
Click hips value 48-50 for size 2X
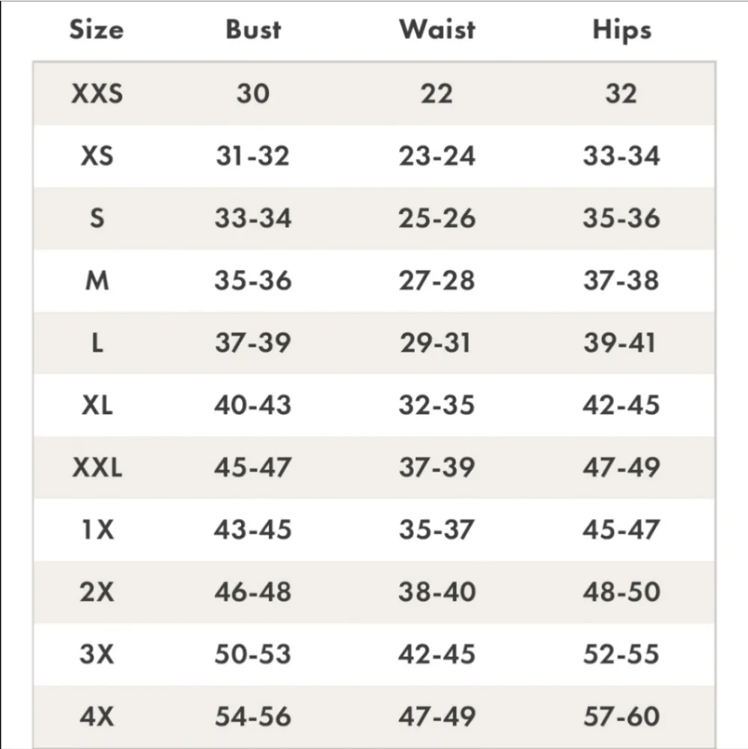point(621,592)
